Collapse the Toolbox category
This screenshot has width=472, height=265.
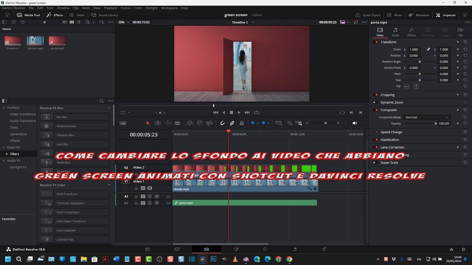tap(4, 107)
